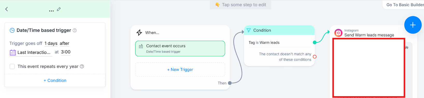Click the 1 days input field
424x98 pixels.
coord(51,43)
